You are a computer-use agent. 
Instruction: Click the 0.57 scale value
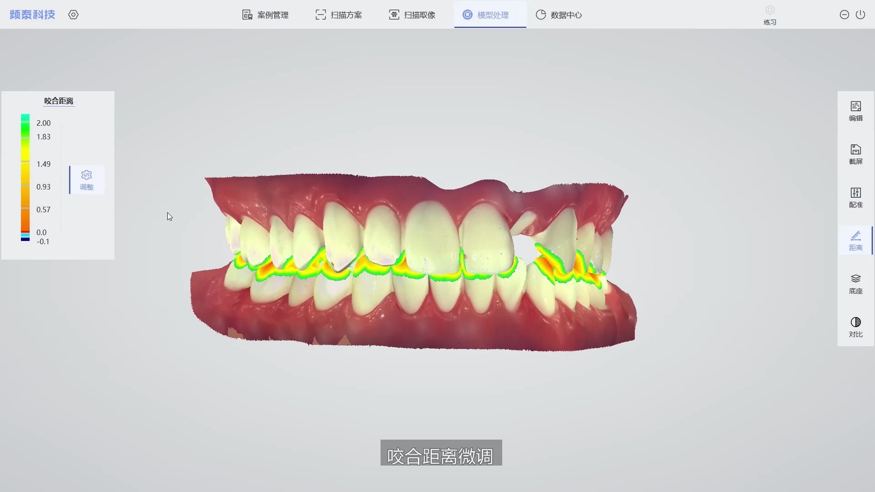click(43, 210)
